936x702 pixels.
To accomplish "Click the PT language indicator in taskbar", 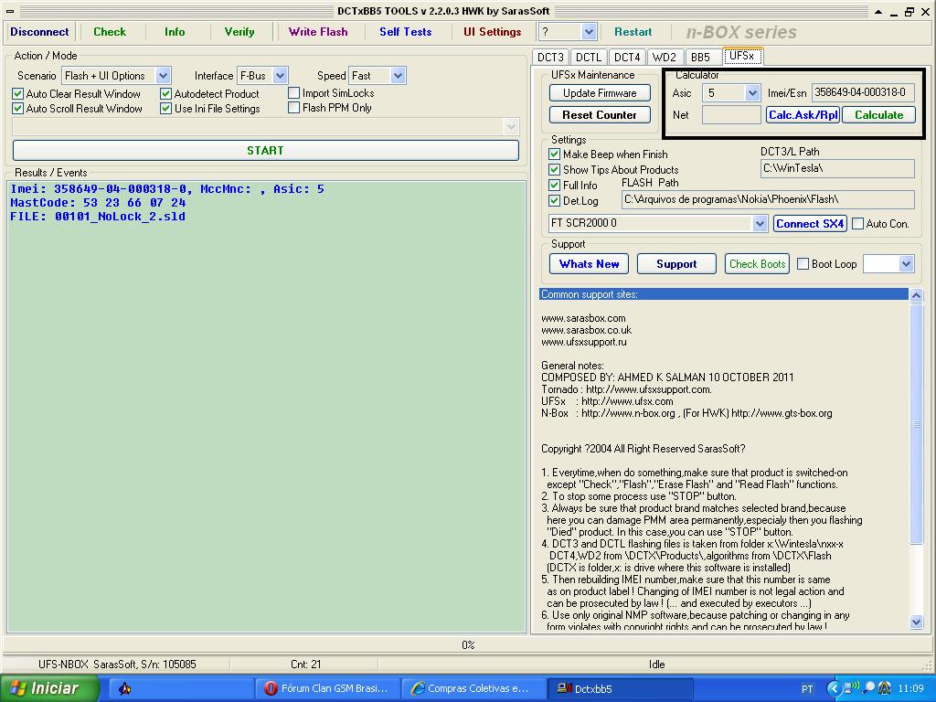I will (x=807, y=689).
